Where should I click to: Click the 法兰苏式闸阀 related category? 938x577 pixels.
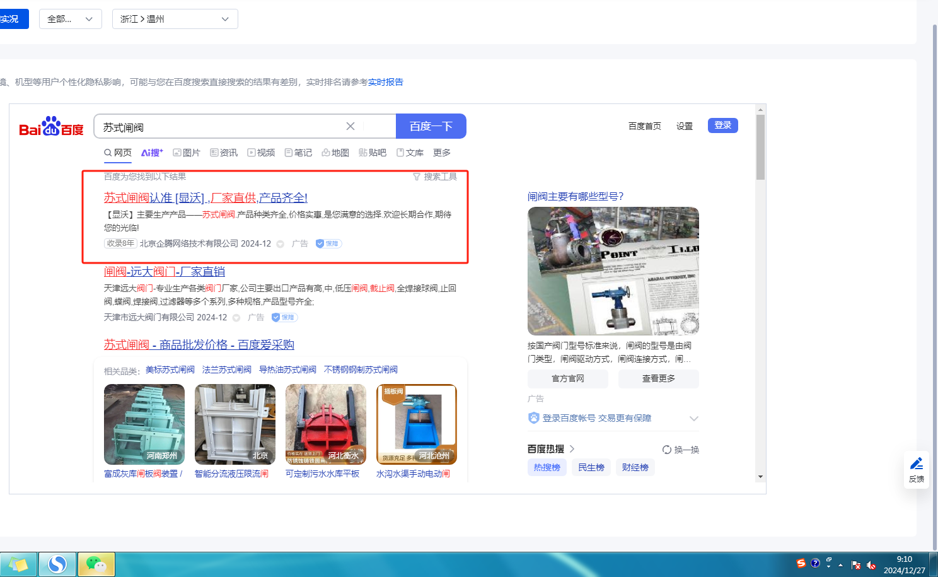coord(227,370)
